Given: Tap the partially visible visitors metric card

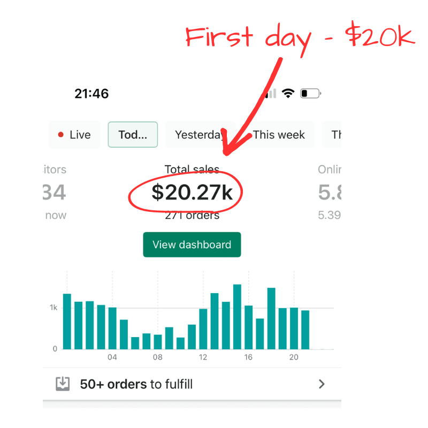Looking at the screenshot, I should [x=55, y=193].
